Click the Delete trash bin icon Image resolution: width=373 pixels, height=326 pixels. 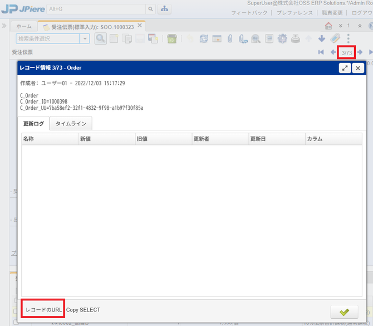click(x=172, y=38)
